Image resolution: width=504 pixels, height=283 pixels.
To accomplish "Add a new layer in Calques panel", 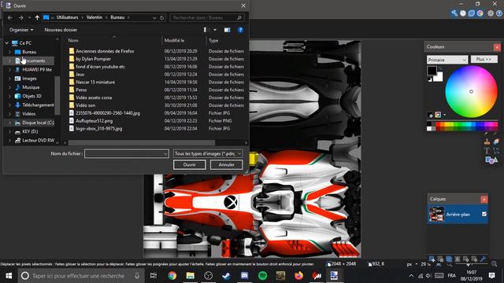I will tap(432, 259).
